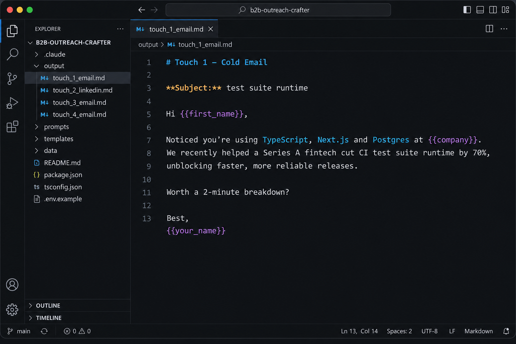Open the Source Control view icon
The image size is (516, 344).
tap(12, 79)
